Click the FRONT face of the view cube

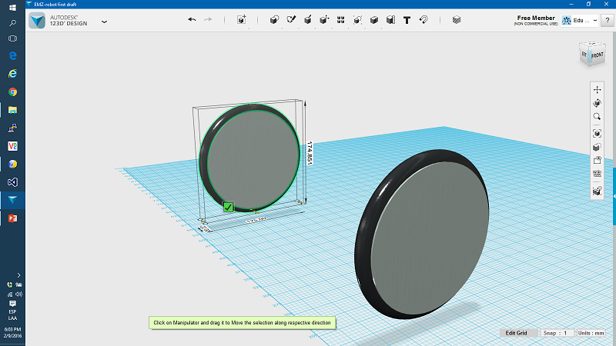598,55
